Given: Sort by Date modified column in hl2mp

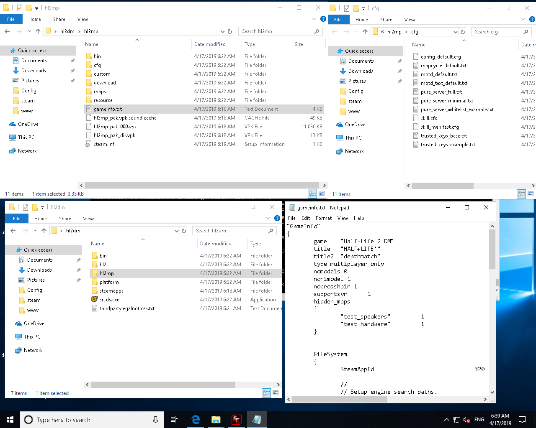Looking at the screenshot, I should (x=210, y=44).
